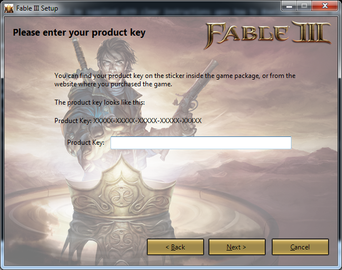Click the disabled maximize button
342x270 pixels.
click(304, 6)
